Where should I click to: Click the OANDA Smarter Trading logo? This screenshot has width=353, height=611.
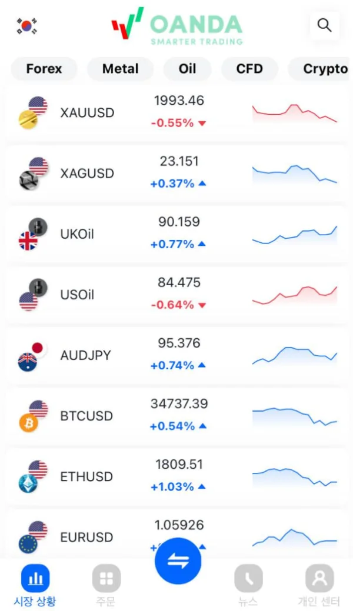click(x=177, y=26)
